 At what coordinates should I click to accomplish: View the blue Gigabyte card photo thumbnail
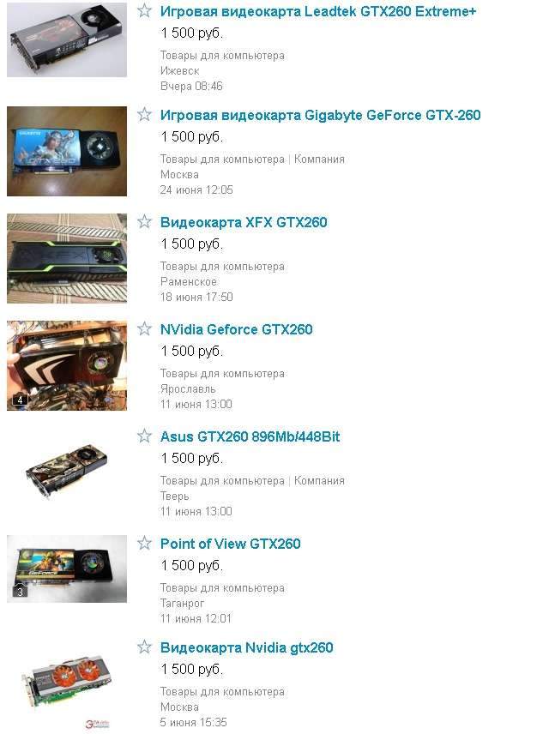pos(67,151)
